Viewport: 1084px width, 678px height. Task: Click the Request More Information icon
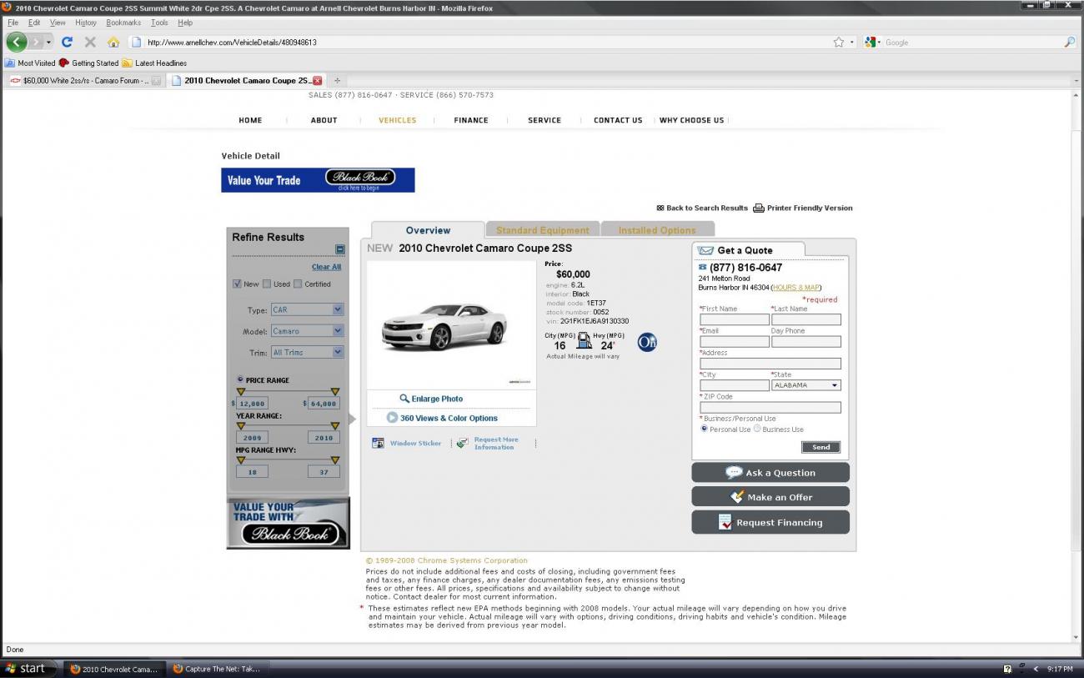pyautogui.click(x=462, y=443)
